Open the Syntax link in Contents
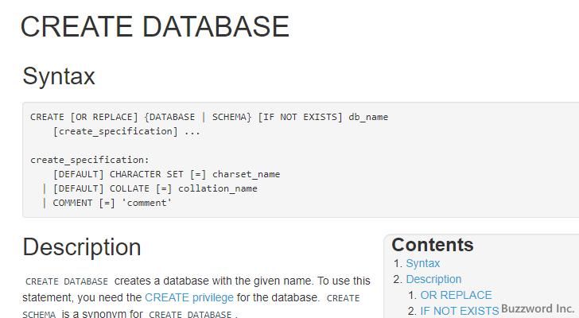The width and height of the screenshot is (579, 318). [422, 263]
